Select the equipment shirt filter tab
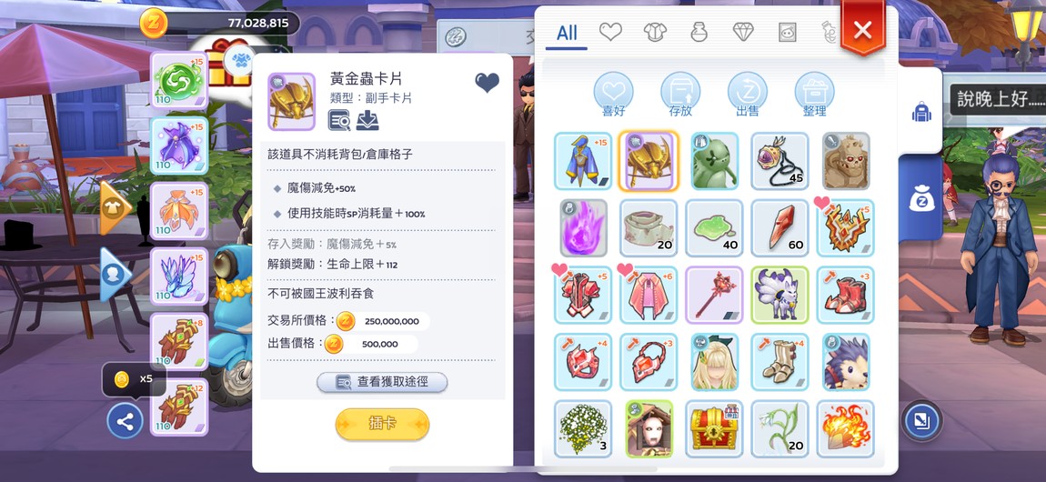Screen dimensions: 1046x482 (655, 31)
